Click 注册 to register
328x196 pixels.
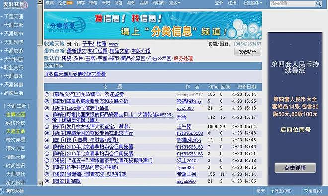pos(232,3)
